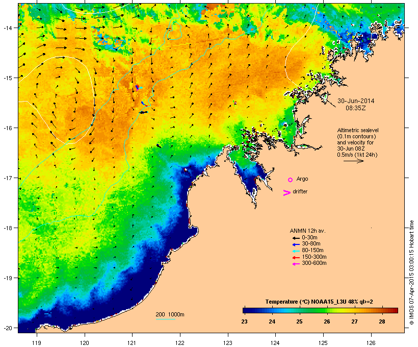Click the colorbar tick label 25
This screenshot has width=418, height=347.
point(299,321)
